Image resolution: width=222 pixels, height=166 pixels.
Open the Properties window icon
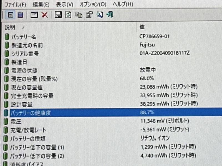[x=34, y=15]
